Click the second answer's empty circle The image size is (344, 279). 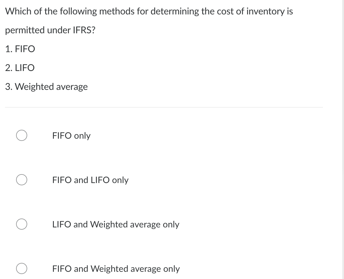pos(21,180)
